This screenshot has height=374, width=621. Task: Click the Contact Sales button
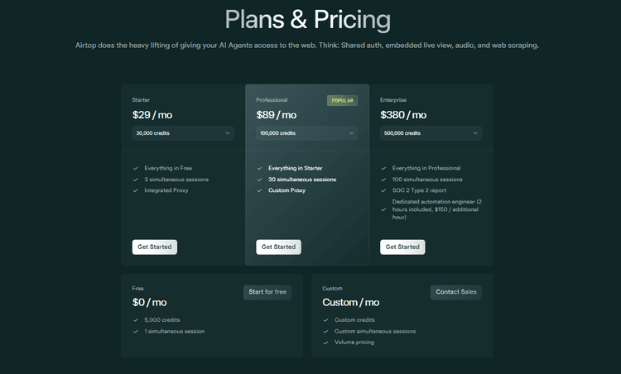point(456,292)
